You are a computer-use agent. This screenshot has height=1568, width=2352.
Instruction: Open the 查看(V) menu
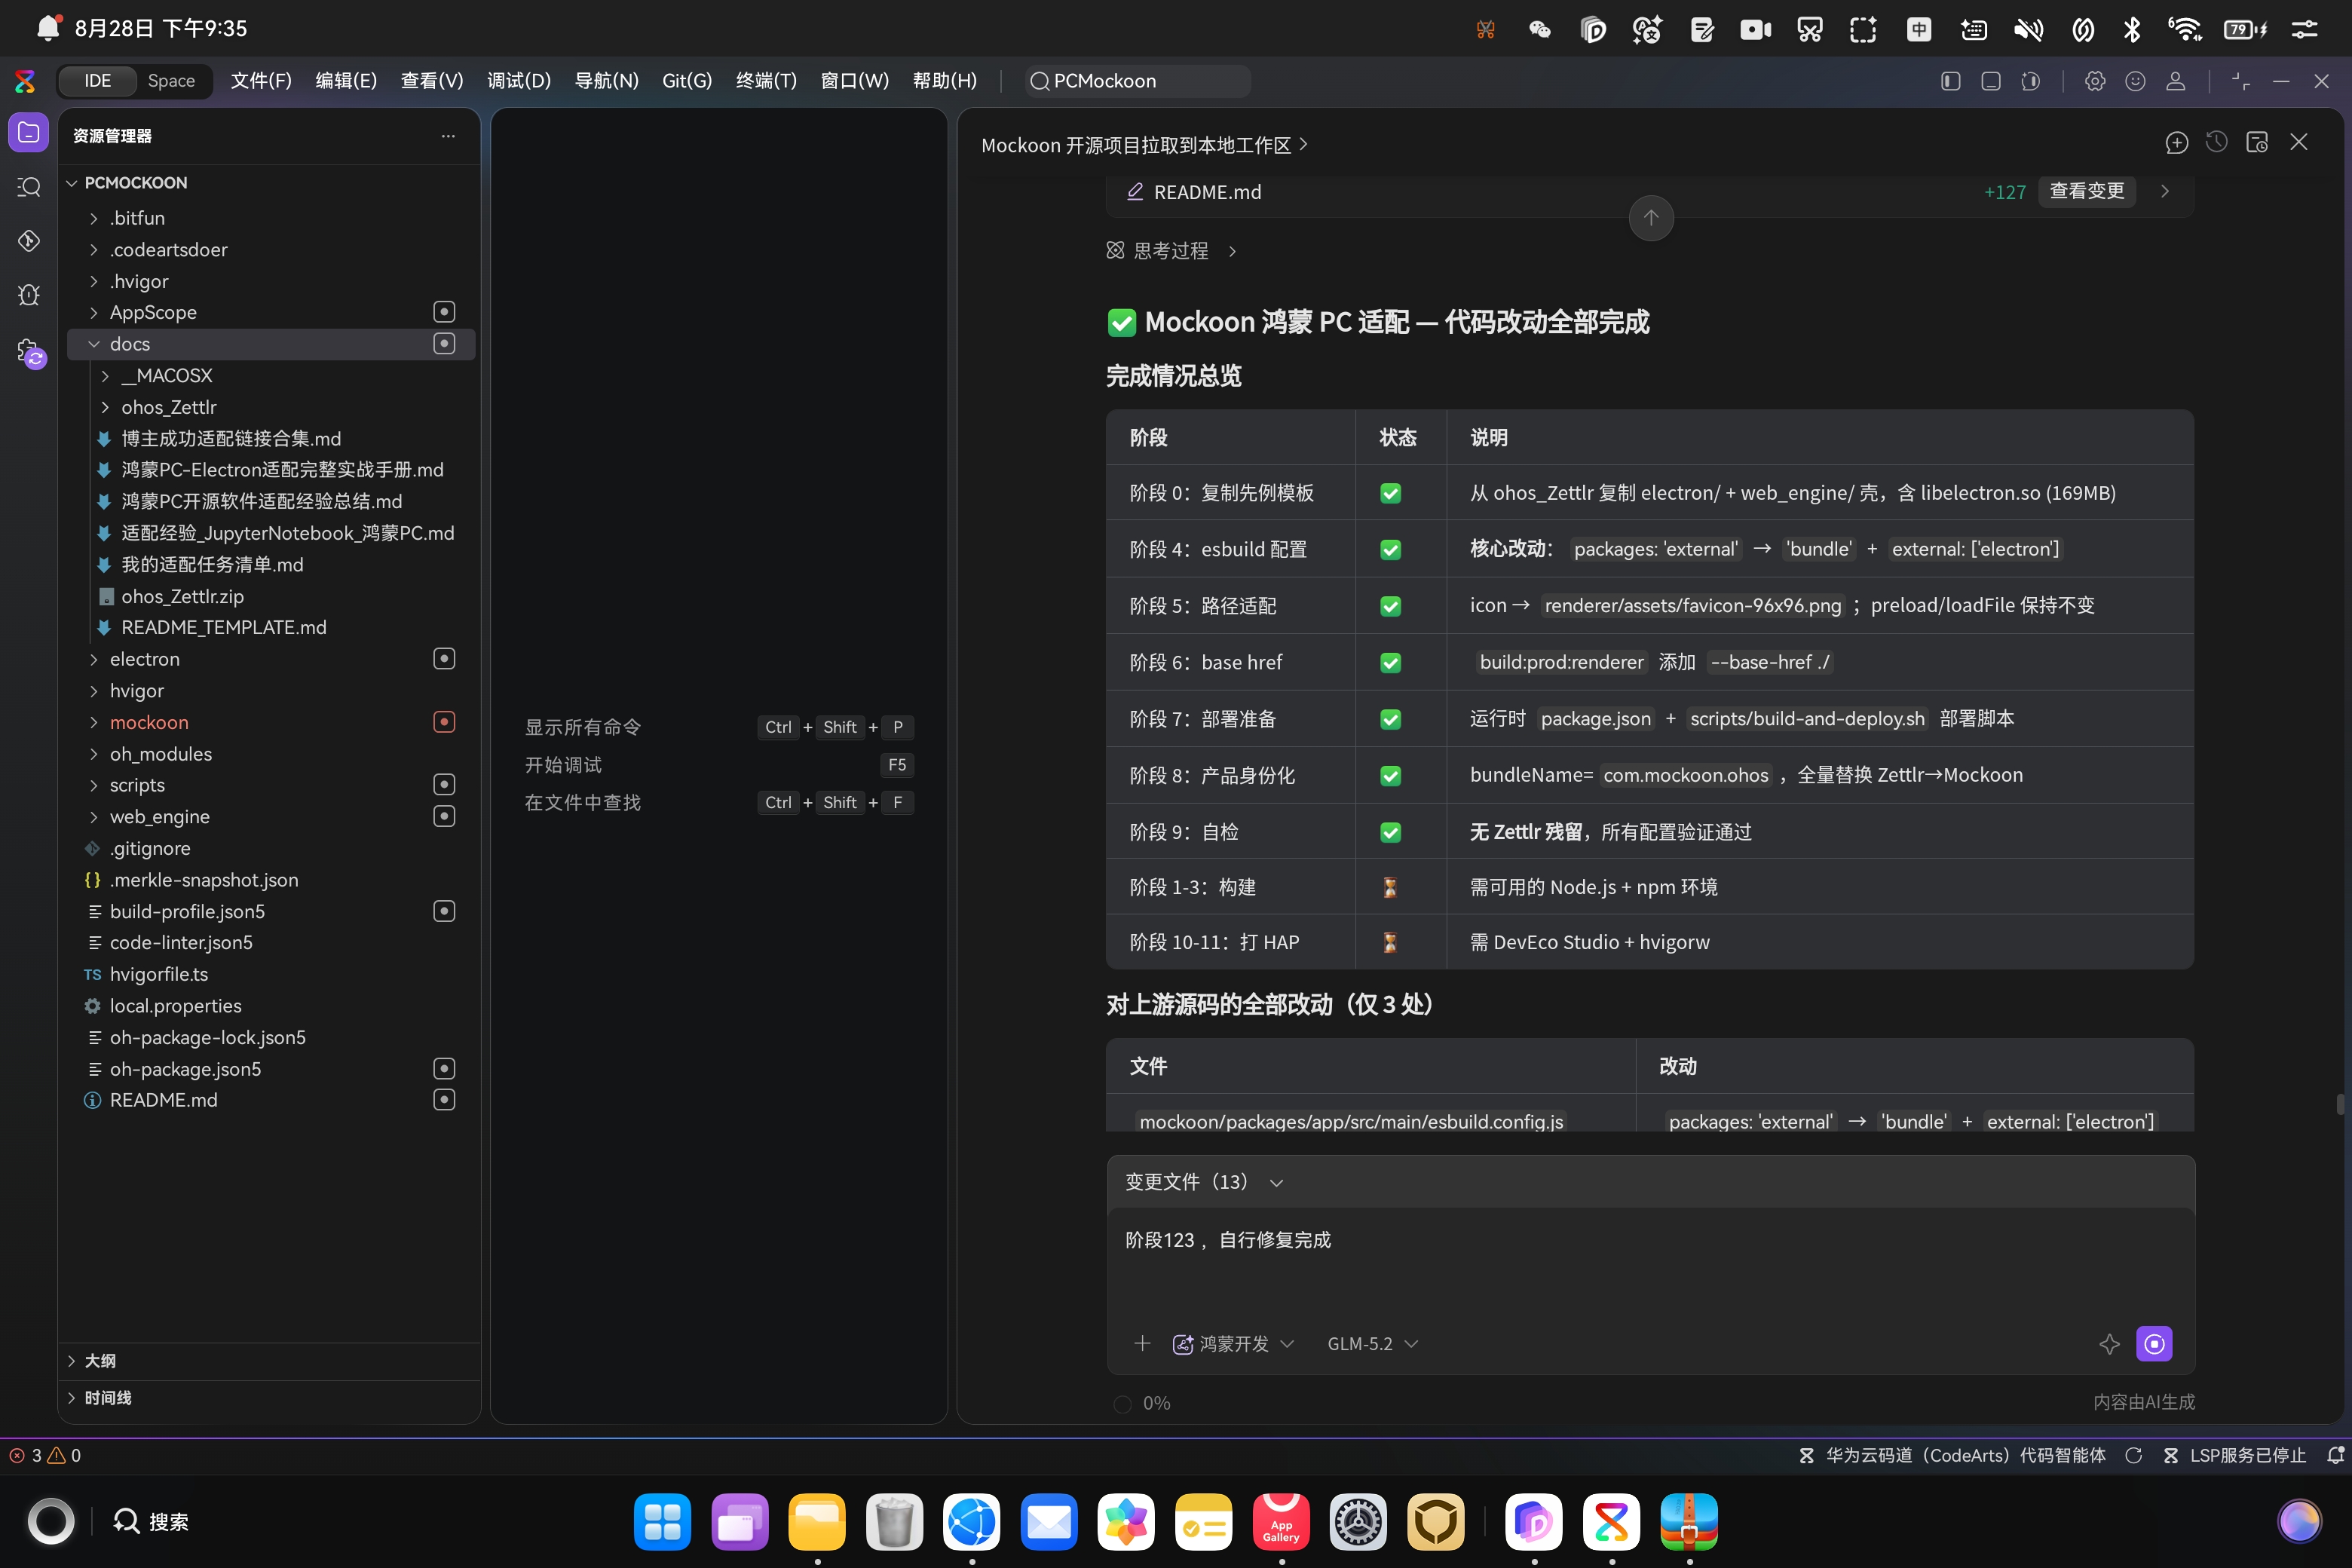(x=432, y=81)
